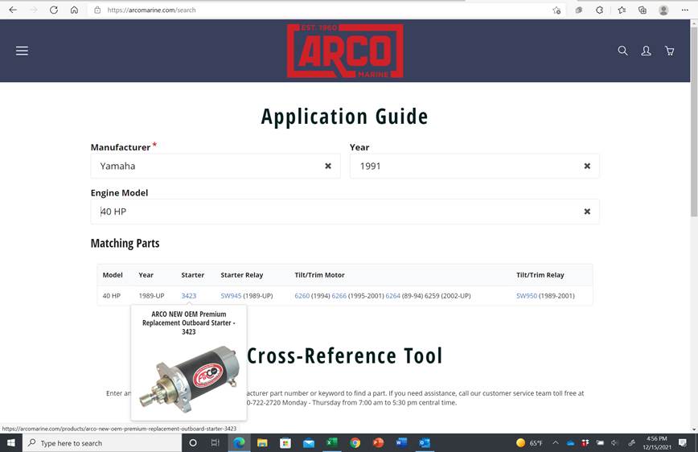698x452 pixels.
Task: Click the starter 3423 product image
Action: (x=189, y=379)
